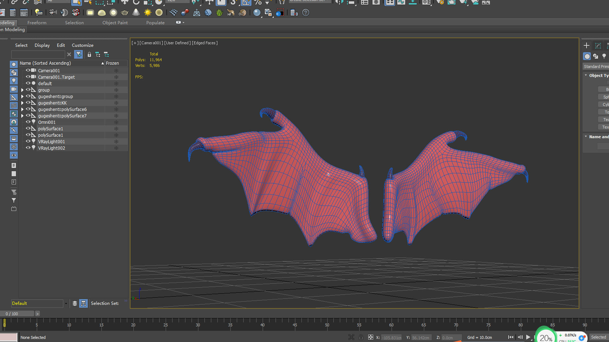
Task: Click the flat yellow plane primitive icon
Action: (90, 13)
